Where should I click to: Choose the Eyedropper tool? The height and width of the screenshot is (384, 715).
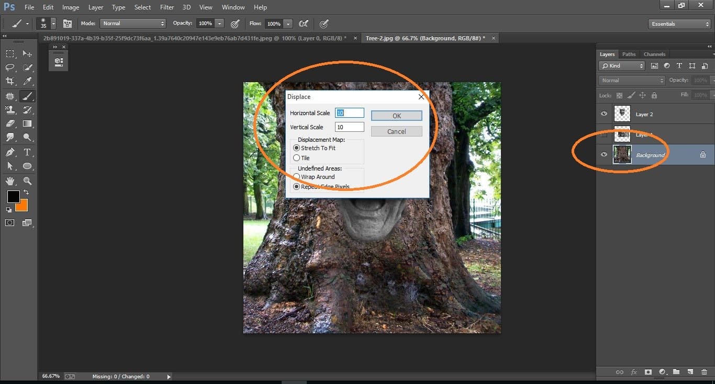pos(27,81)
